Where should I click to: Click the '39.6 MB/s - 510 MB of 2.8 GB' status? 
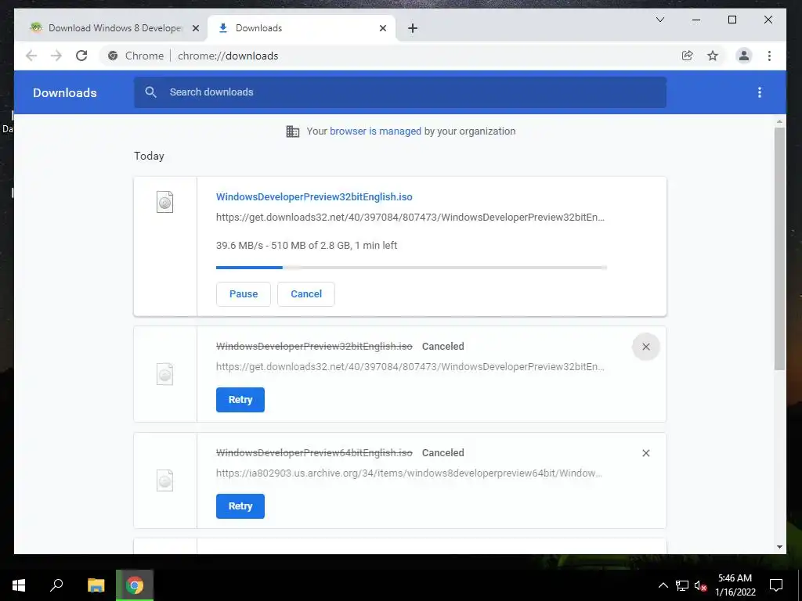[306, 245]
